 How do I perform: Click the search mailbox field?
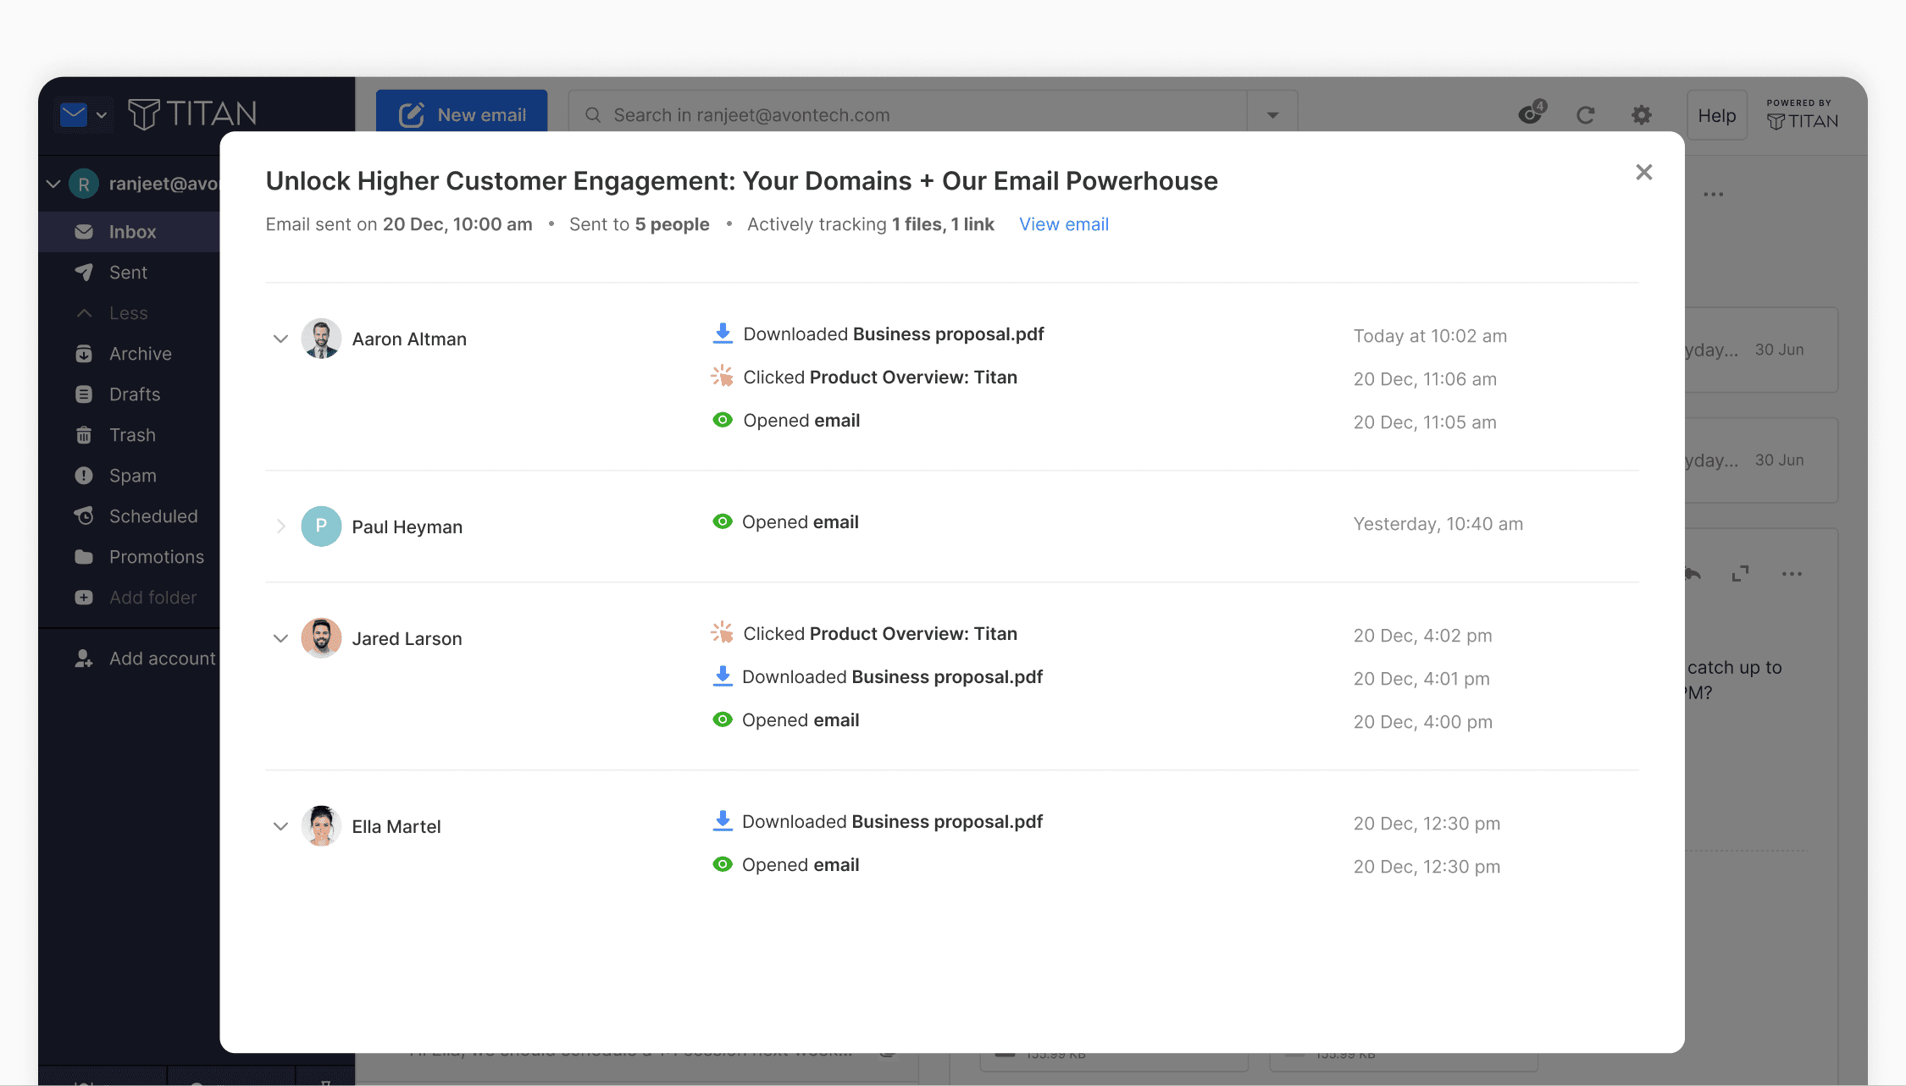click(906, 115)
